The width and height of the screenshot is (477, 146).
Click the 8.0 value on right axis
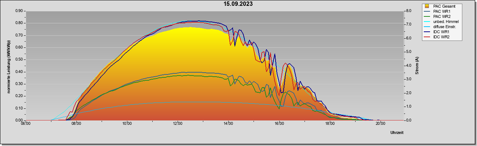click(x=409, y=11)
